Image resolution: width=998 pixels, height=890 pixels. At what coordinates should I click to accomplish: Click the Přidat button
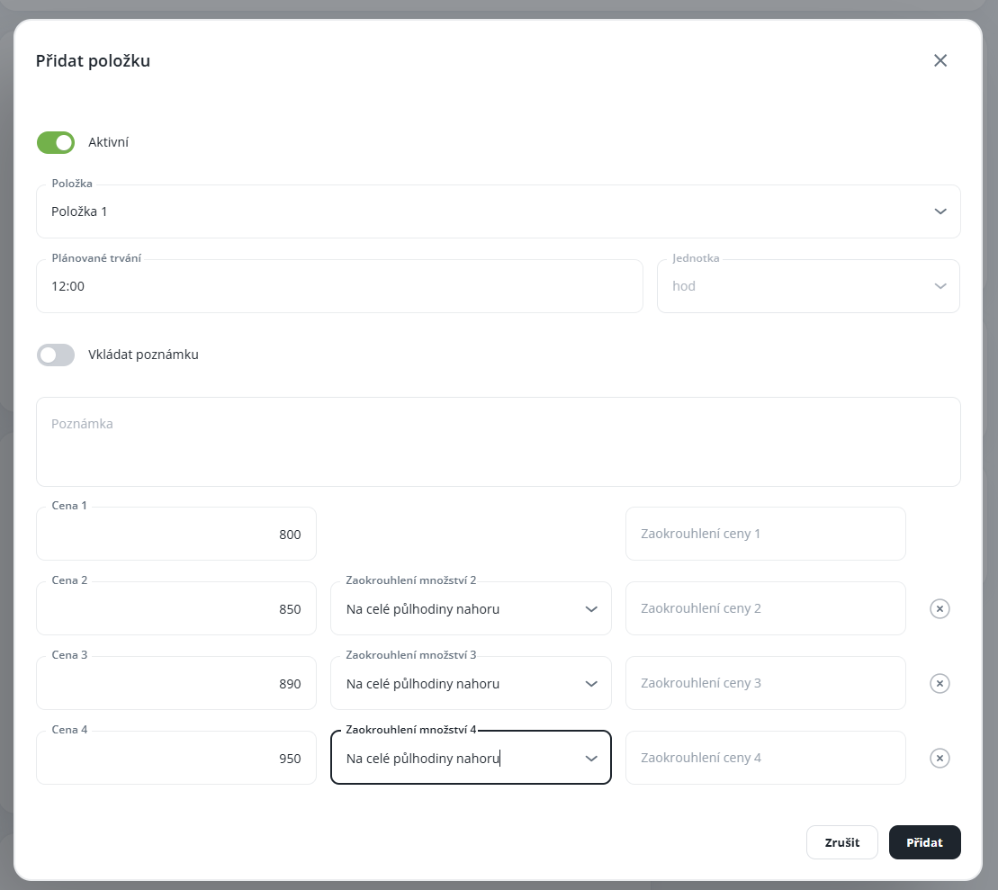(924, 842)
